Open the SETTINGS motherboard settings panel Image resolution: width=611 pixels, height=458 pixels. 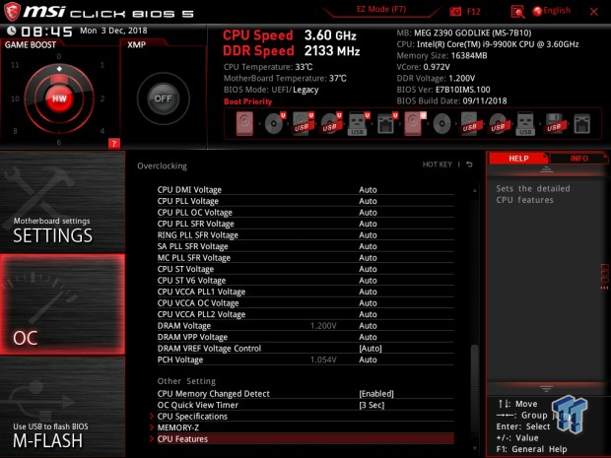point(62,201)
